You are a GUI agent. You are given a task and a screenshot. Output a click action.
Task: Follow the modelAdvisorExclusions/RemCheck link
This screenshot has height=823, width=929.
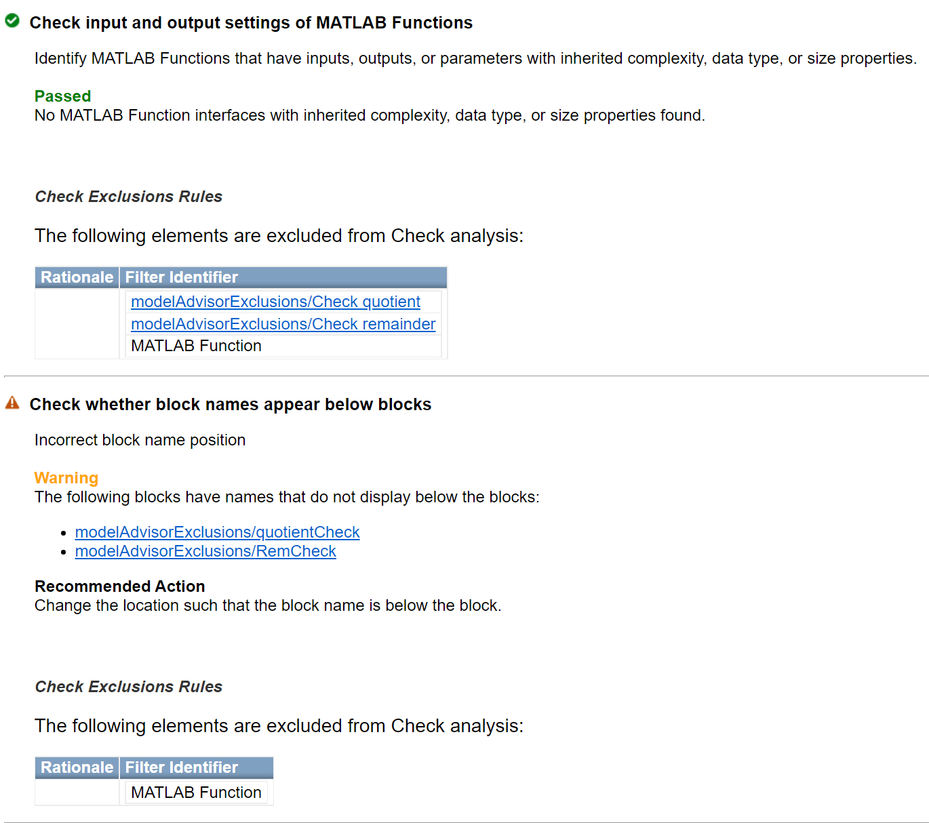(205, 551)
